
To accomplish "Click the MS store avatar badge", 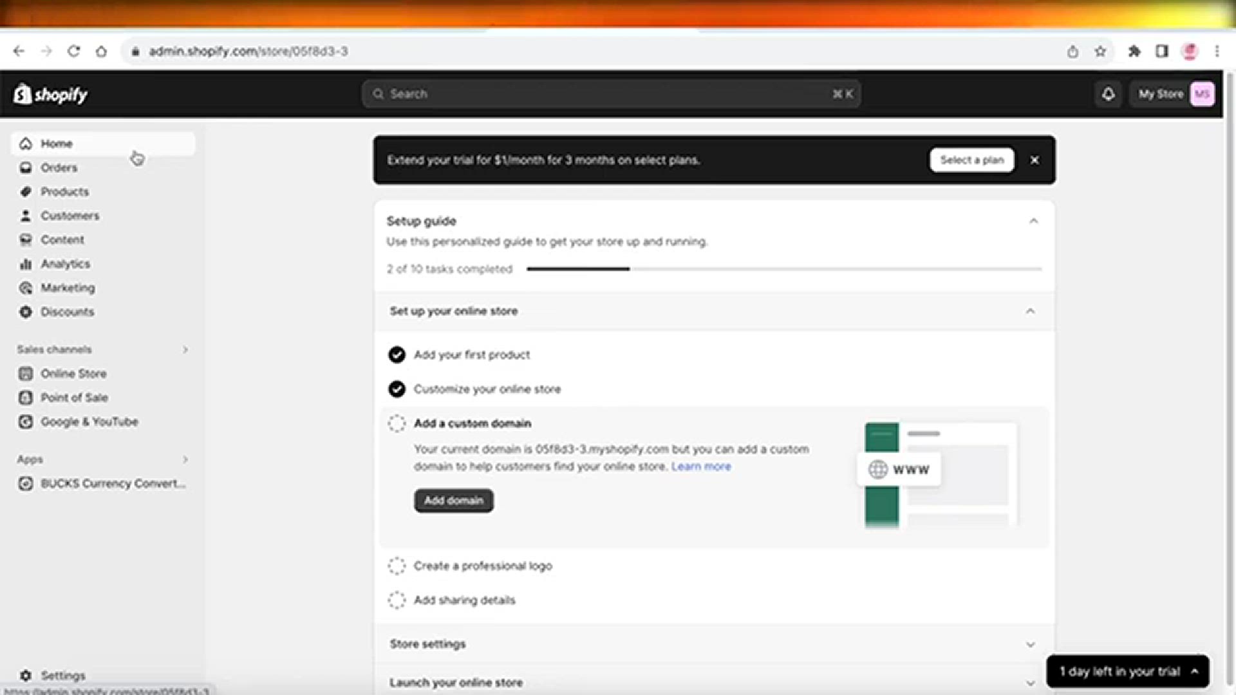I will pyautogui.click(x=1202, y=94).
